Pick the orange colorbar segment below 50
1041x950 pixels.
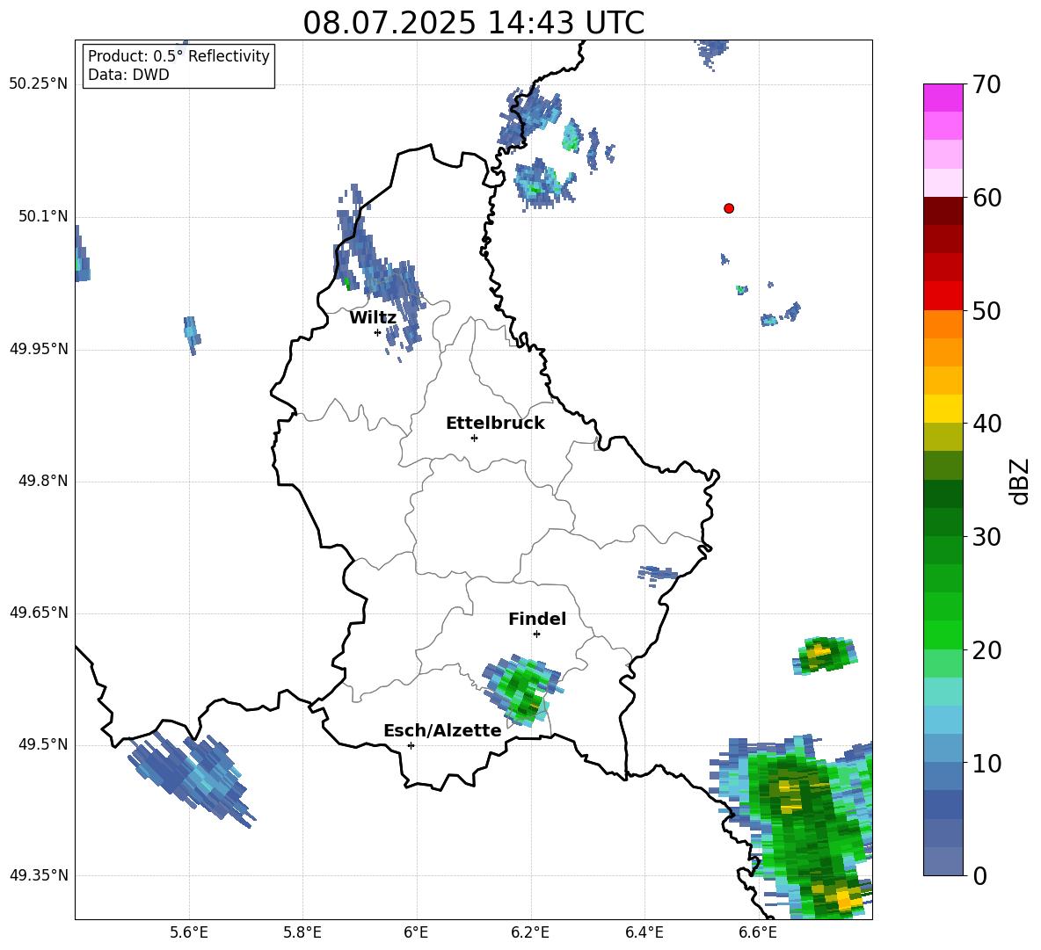click(x=943, y=324)
